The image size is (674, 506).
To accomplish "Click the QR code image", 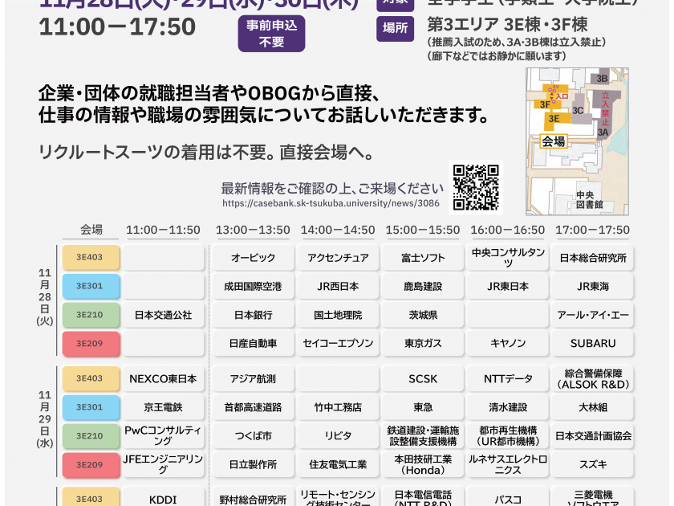I will pyautogui.click(x=476, y=188).
